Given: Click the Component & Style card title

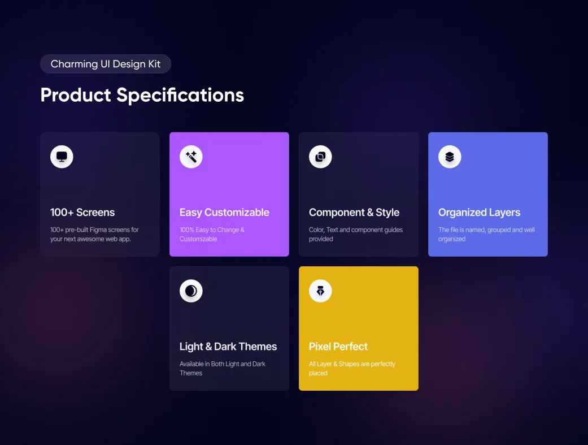Looking at the screenshot, I should click(x=354, y=213).
